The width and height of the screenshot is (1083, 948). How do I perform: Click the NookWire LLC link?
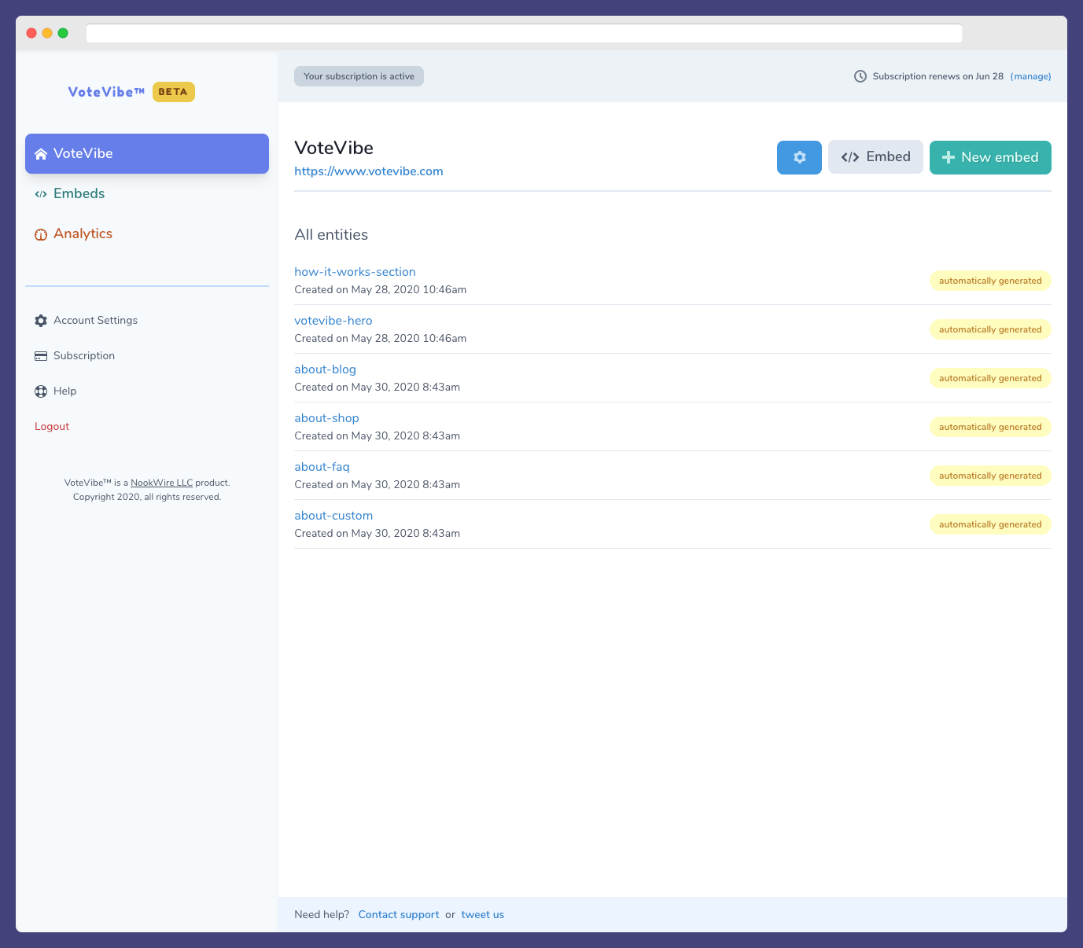pos(161,483)
